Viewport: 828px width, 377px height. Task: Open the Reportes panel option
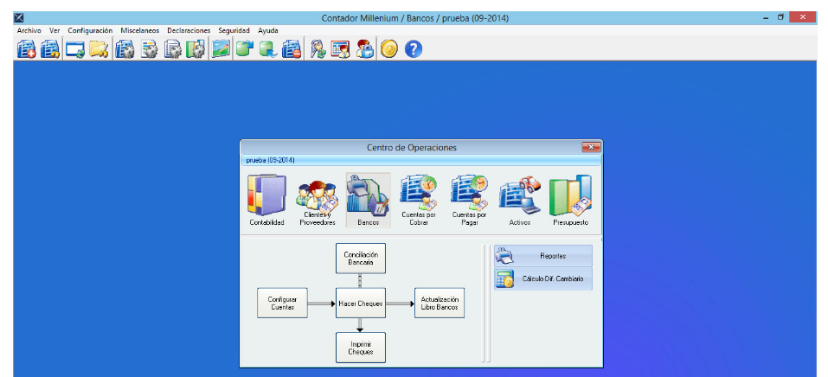(x=543, y=256)
